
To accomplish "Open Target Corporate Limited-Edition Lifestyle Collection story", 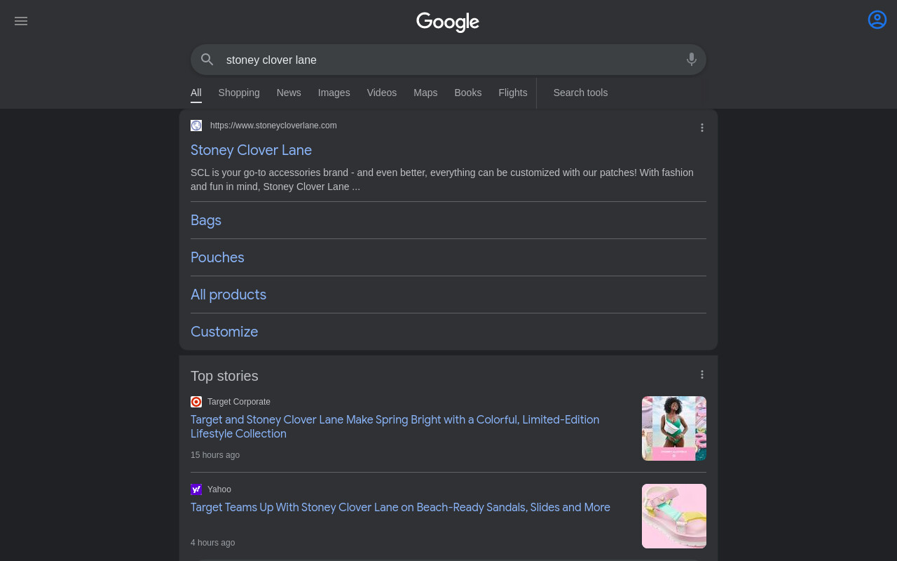I will [395, 426].
